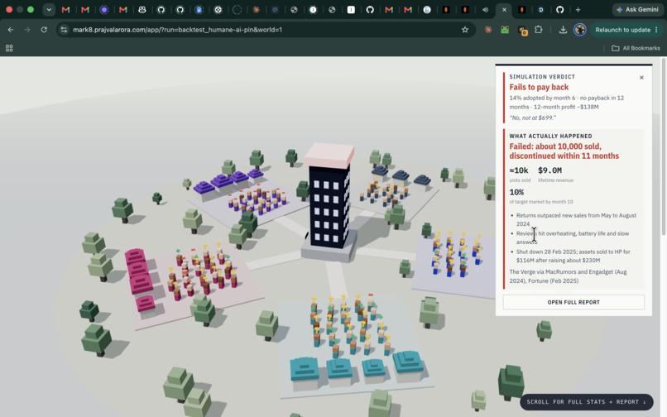Switch to the loading spinner tab
Screen dimensions: 667x417
[x=237, y=10]
